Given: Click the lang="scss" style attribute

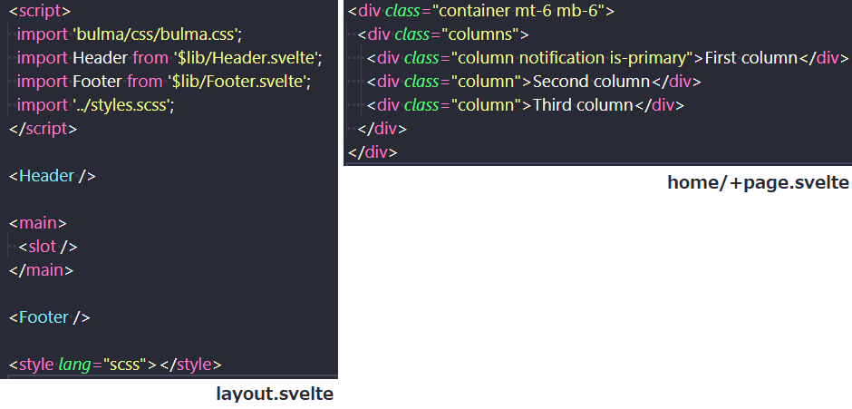Looking at the screenshot, I should (x=103, y=365).
